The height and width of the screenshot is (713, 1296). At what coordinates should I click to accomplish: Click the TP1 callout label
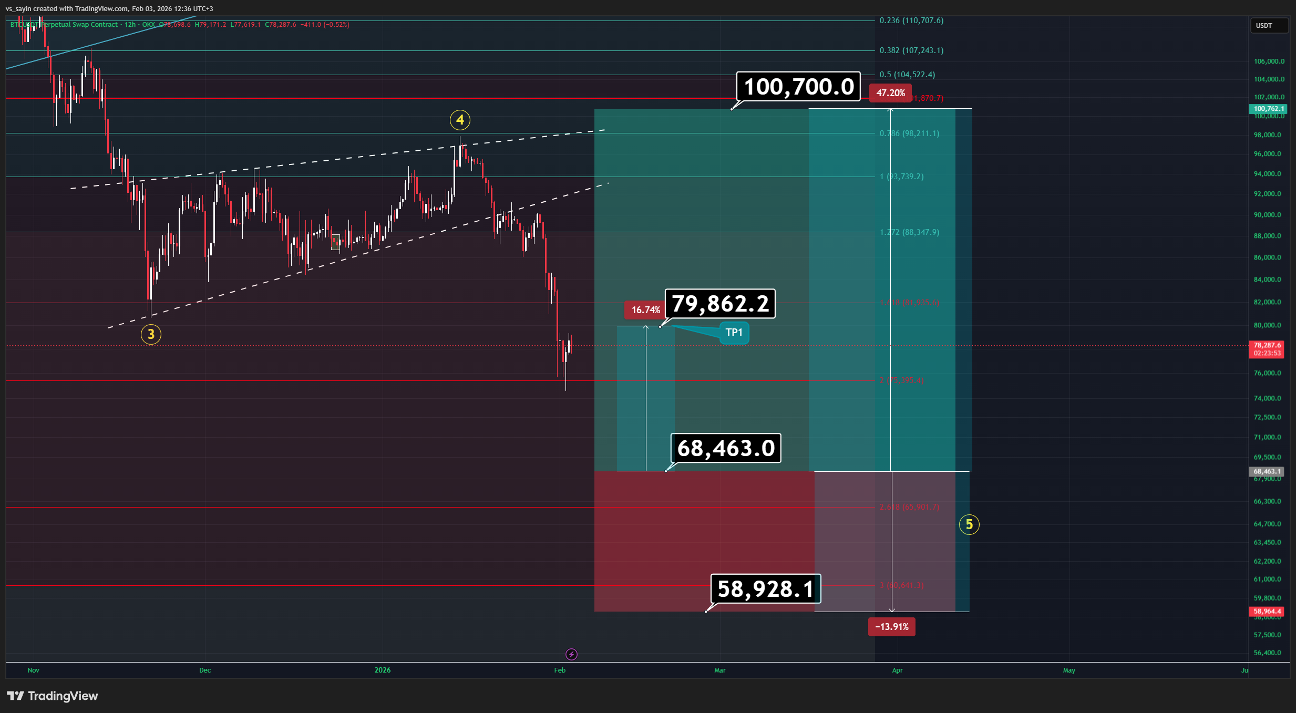734,333
